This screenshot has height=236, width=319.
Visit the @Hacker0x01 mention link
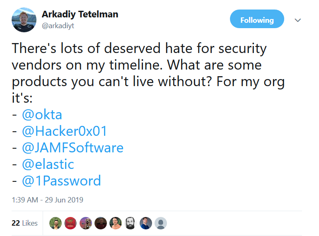click(x=65, y=131)
